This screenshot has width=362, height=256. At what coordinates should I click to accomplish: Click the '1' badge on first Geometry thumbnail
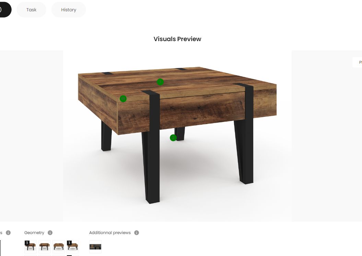point(27,243)
